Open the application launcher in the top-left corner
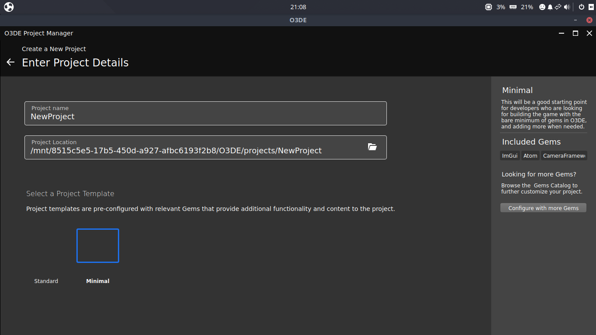The height and width of the screenshot is (335, 596). coord(8,7)
